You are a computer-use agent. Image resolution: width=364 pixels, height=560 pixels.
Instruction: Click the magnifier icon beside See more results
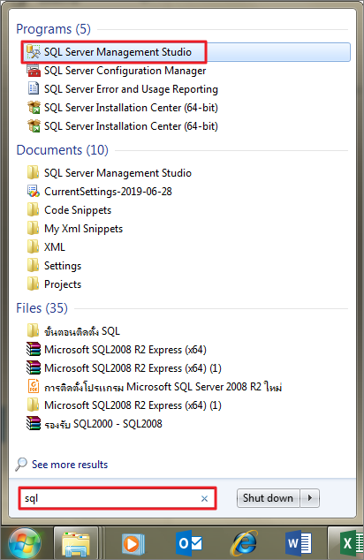tap(21, 465)
